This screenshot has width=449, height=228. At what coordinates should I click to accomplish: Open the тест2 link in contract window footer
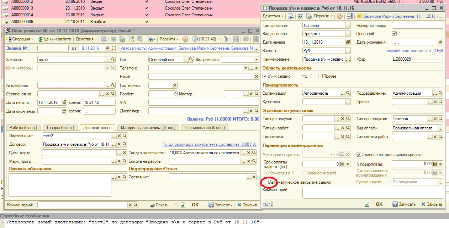(268, 204)
